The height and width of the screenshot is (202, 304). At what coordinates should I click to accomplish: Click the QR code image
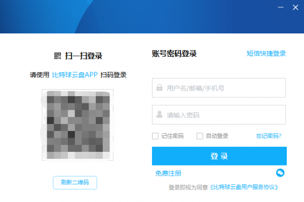78,125
